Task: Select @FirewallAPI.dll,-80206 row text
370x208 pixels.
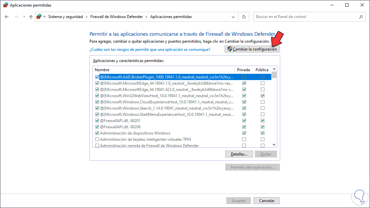Action: [x=120, y=127]
